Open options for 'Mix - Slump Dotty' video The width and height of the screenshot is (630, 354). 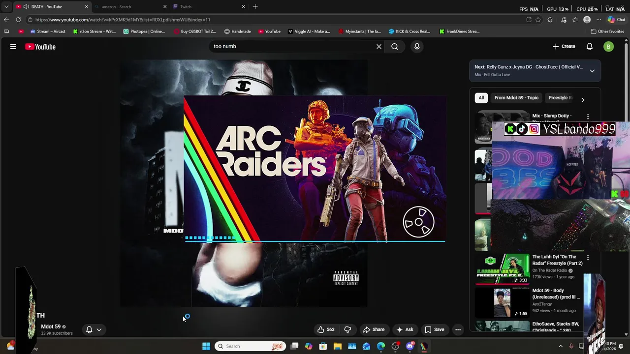pos(588,117)
